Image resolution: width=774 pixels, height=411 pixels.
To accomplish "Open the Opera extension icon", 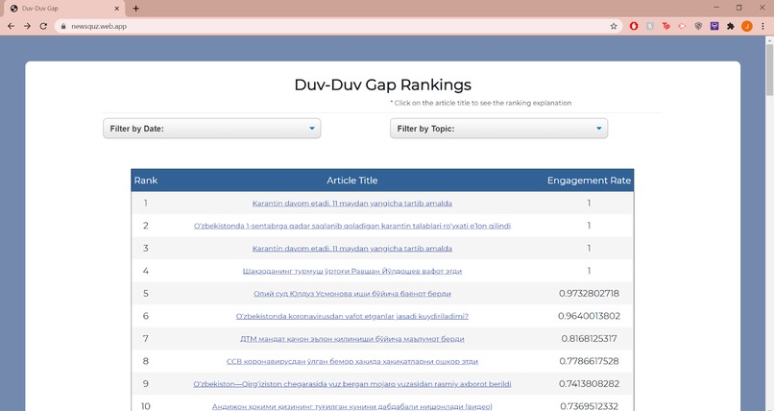I will click(x=634, y=26).
